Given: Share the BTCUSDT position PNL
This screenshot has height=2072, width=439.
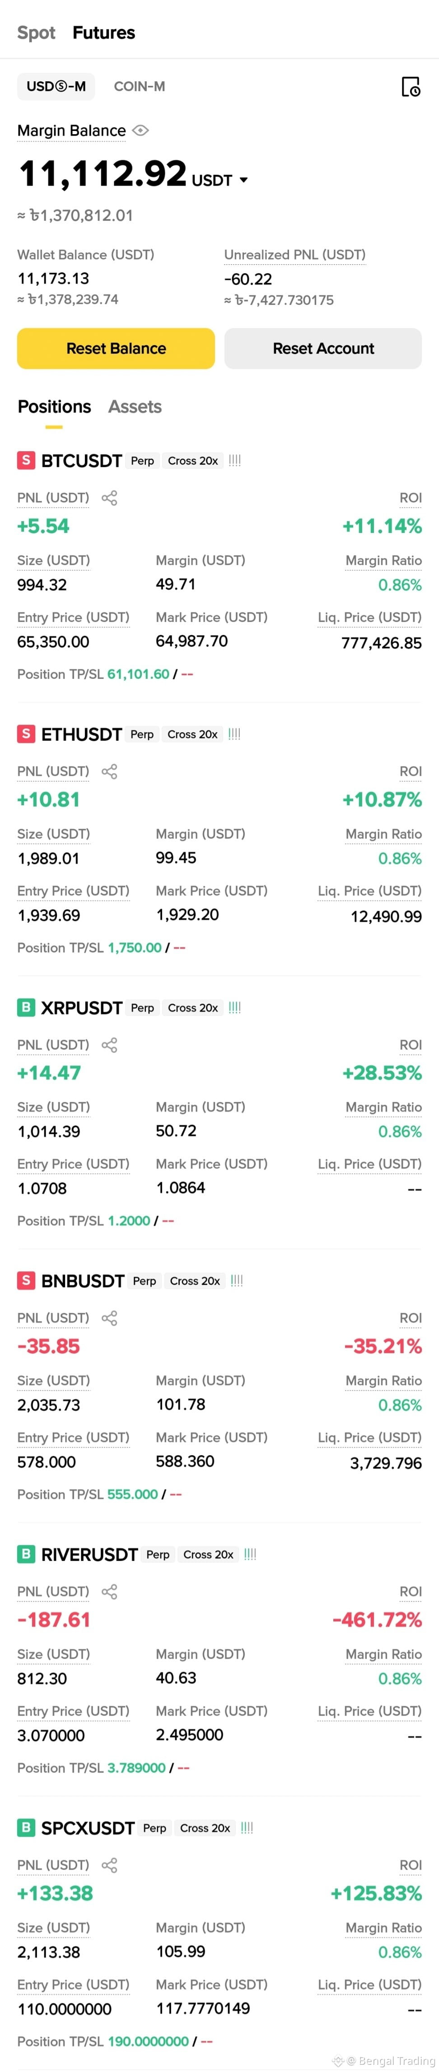Looking at the screenshot, I should click(109, 498).
